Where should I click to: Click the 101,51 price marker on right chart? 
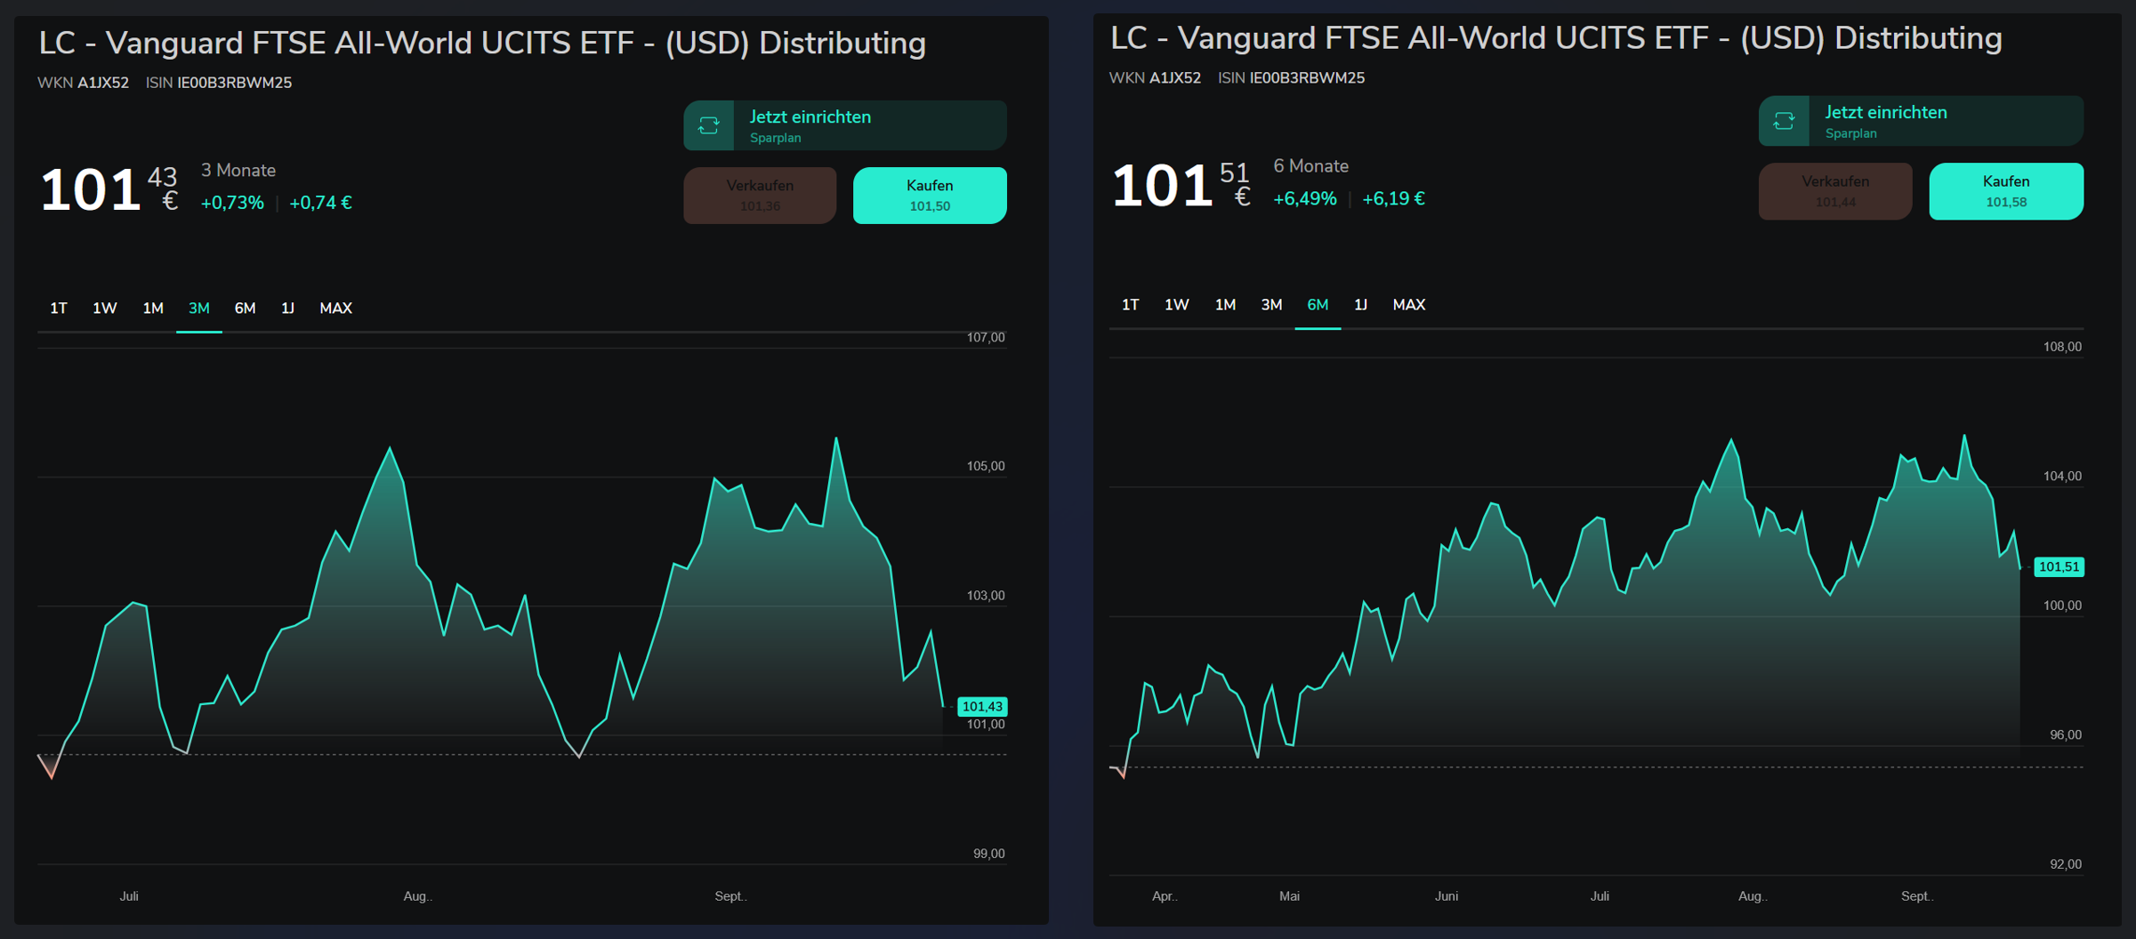(2059, 567)
